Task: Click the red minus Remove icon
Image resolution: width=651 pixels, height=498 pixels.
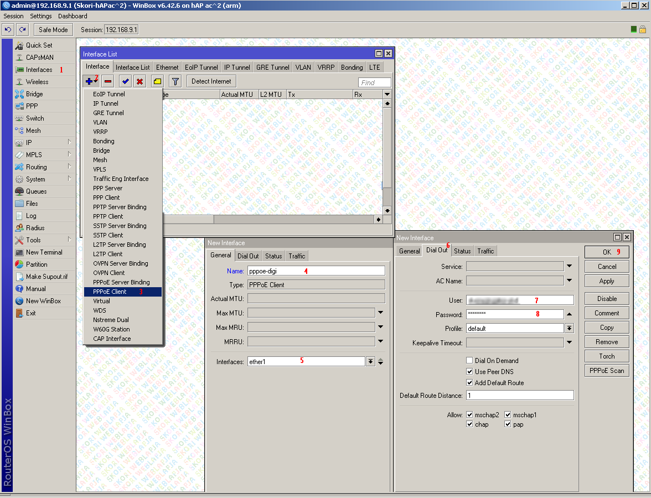Action: 108,81
